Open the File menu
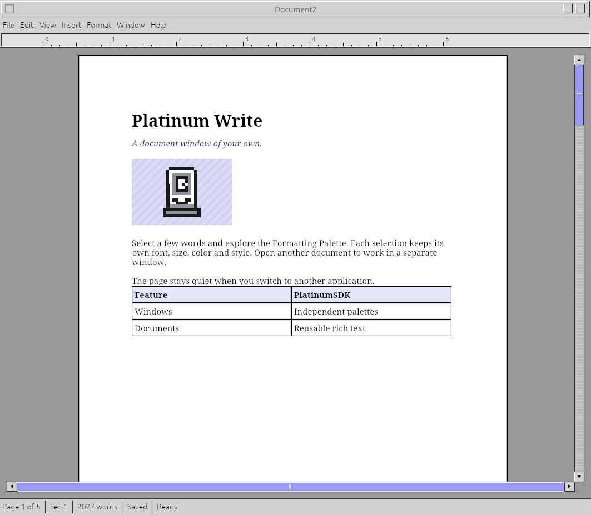 coord(9,25)
